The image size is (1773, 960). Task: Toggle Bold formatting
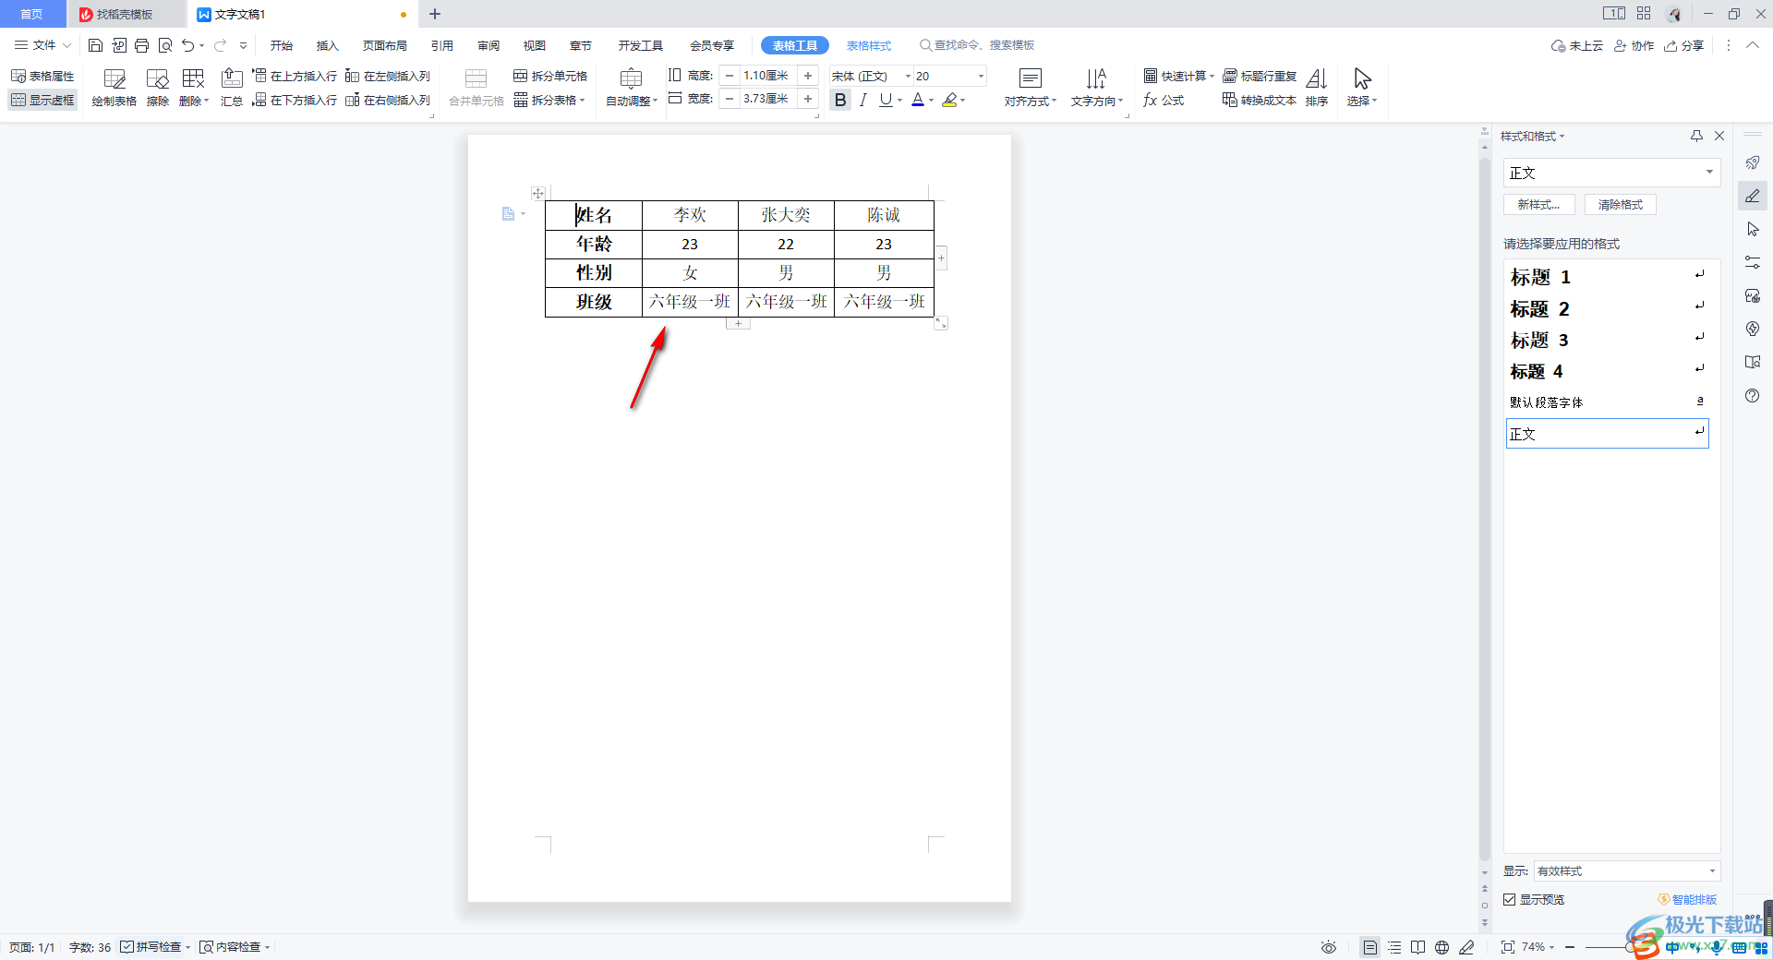(x=840, y=100)
